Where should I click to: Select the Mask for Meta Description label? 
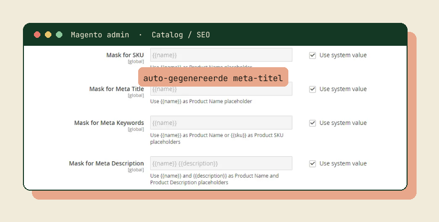(x=106, y=163)
